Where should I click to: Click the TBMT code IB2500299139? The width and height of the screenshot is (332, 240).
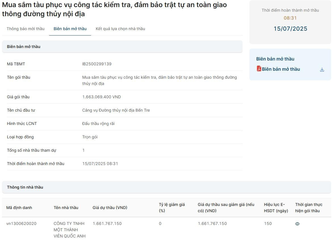pyautogui.click(x=97, y=64)
